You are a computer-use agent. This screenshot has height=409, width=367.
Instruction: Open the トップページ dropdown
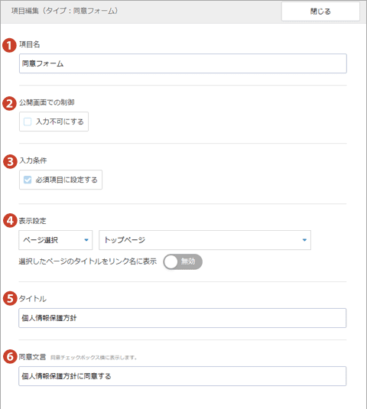point(205,240)
